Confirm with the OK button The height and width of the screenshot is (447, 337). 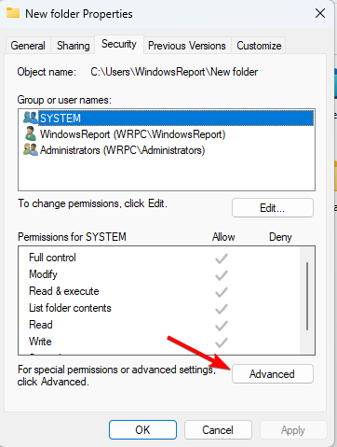pos(142,429)
